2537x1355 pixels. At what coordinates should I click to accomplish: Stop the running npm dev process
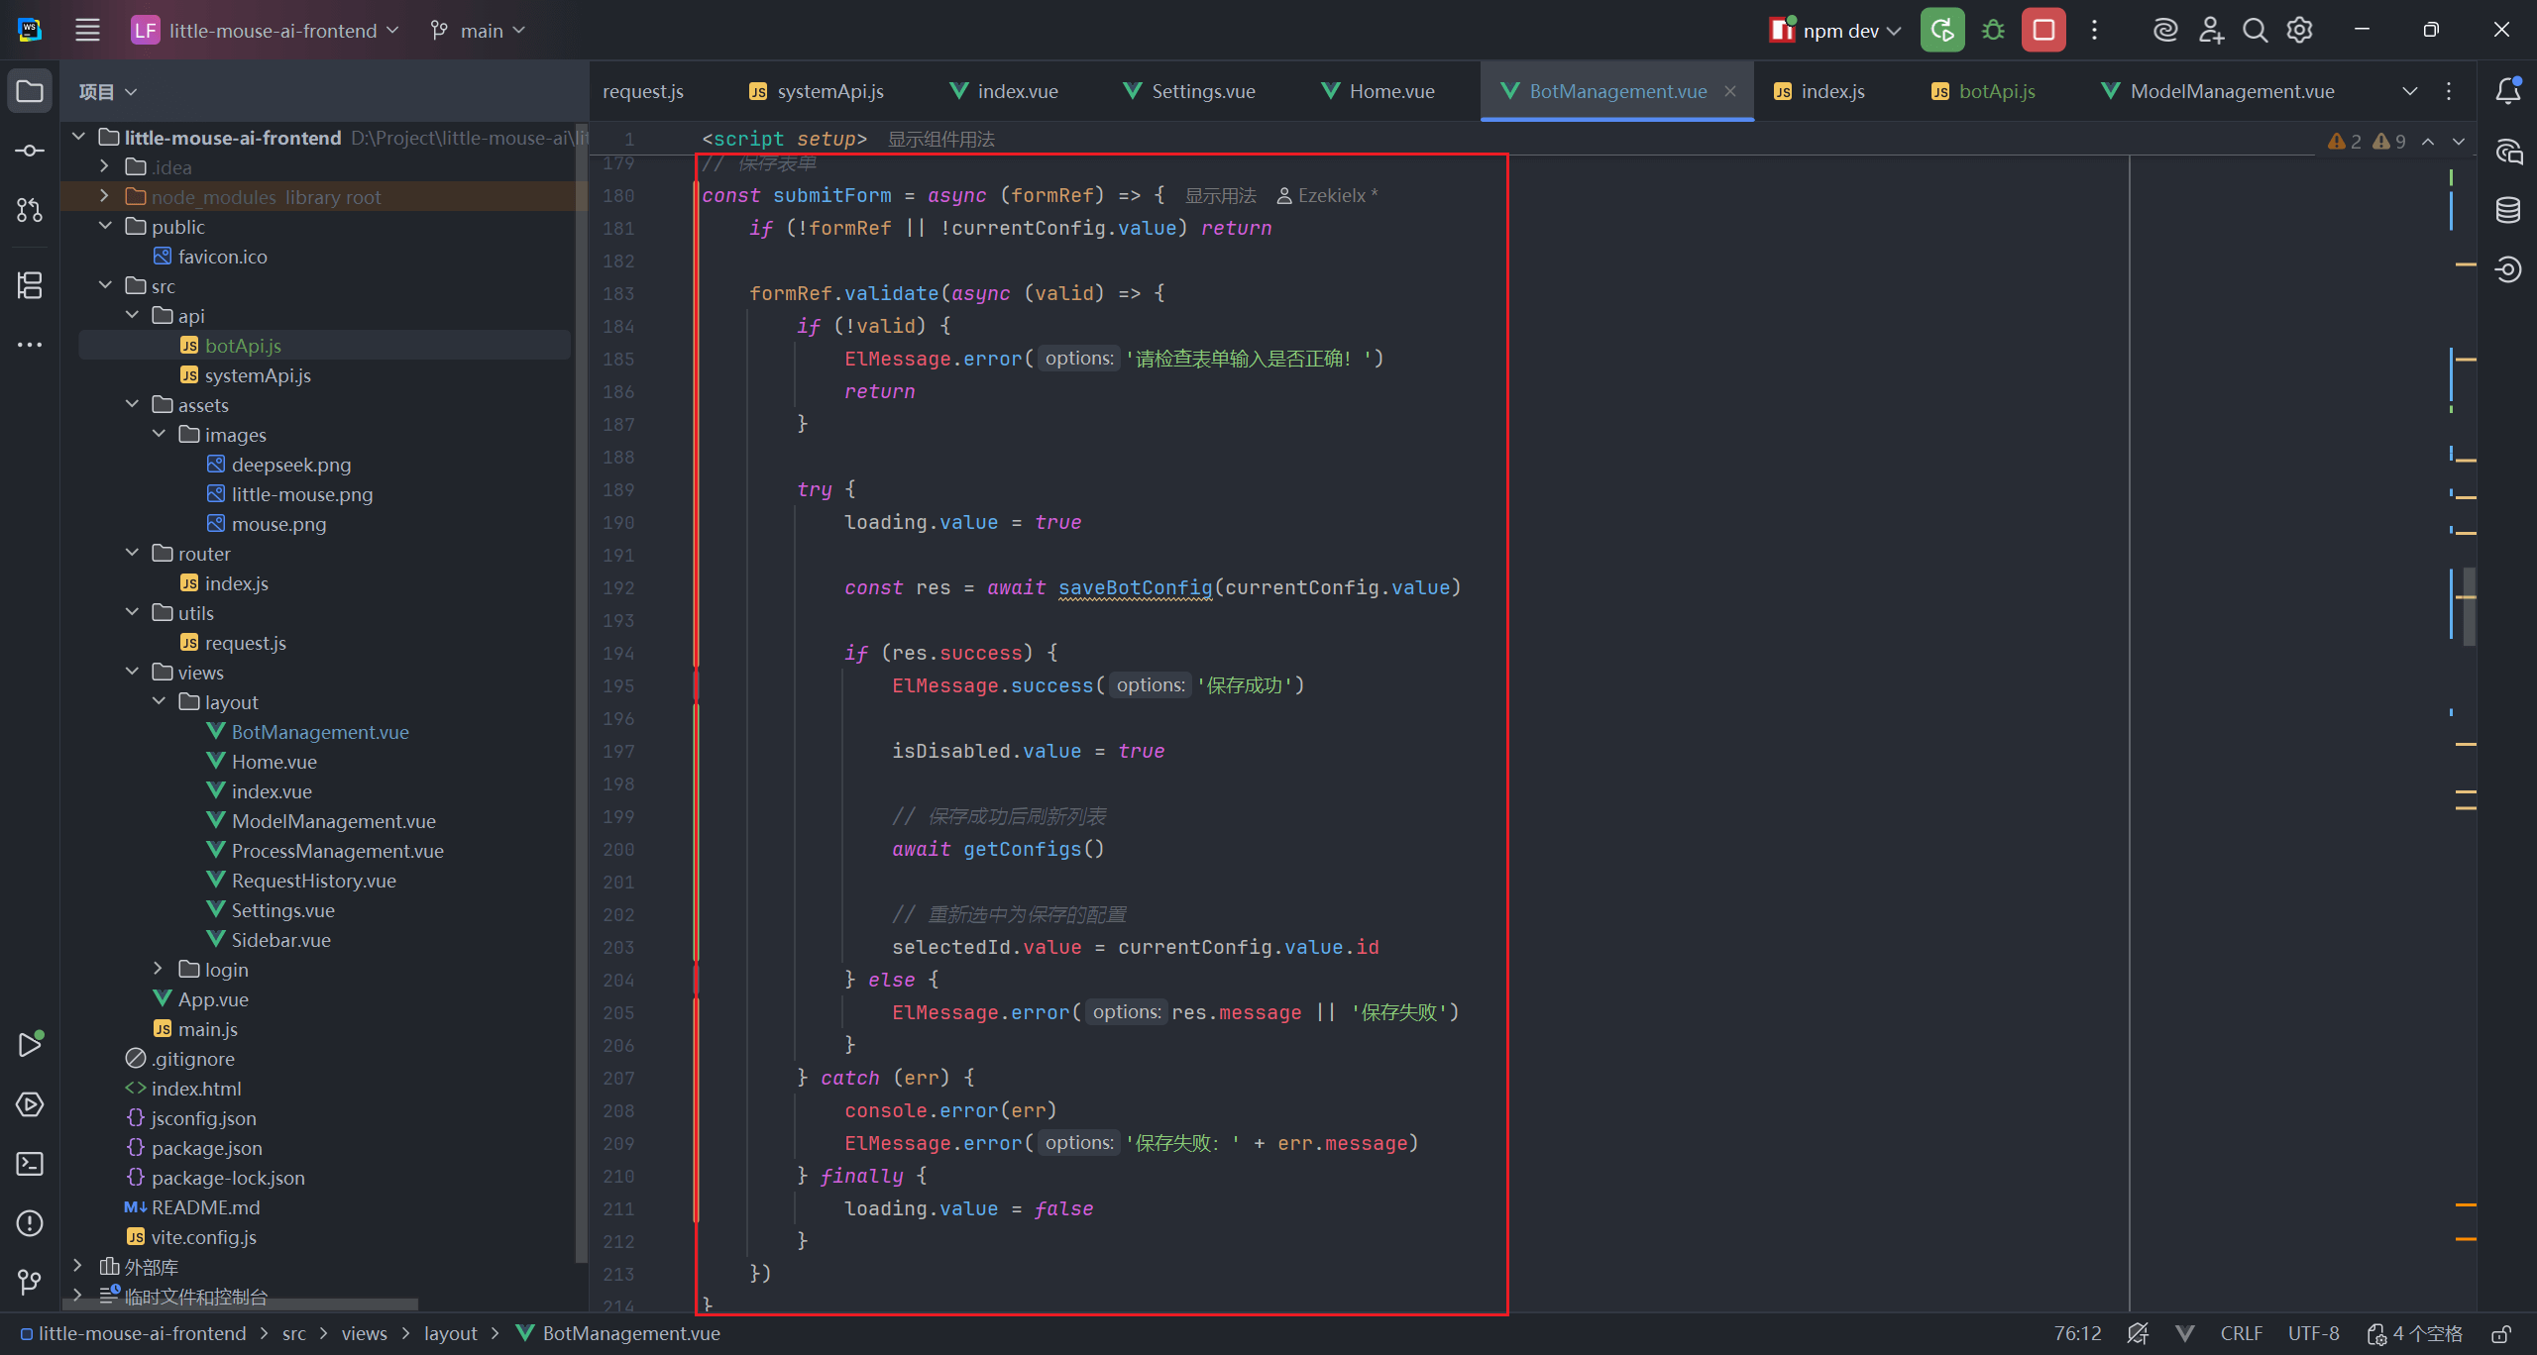(2043, 31)
